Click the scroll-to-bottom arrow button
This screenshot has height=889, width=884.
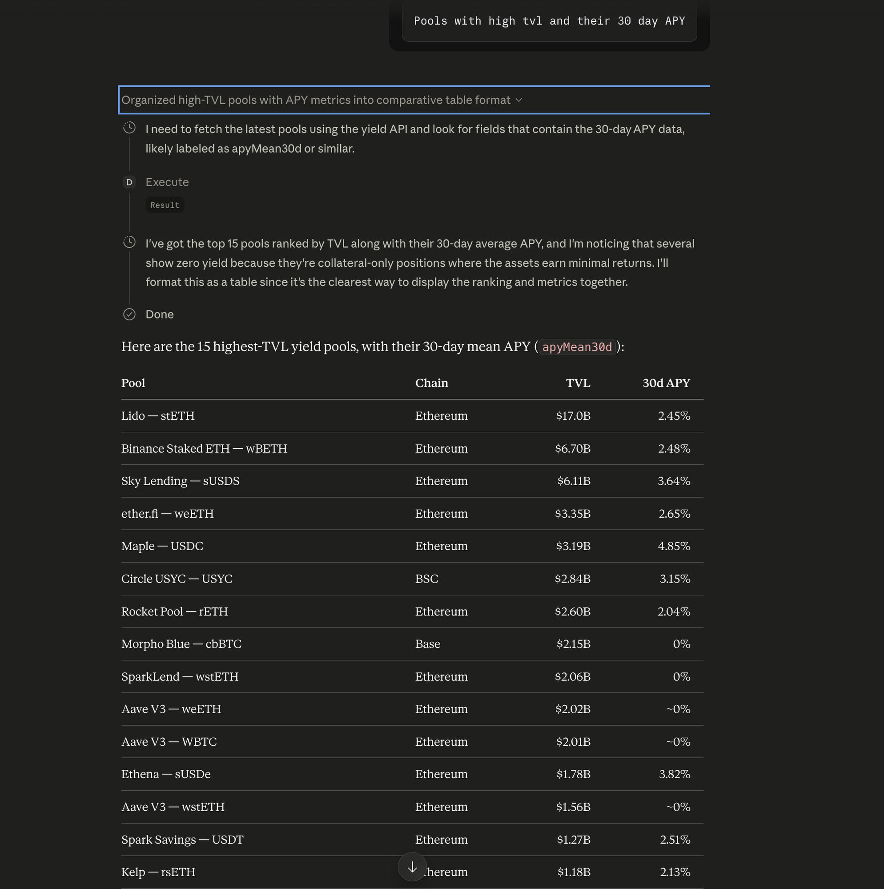tap(412, 867)
